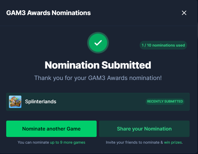The height and width of the screenshot is (154, 198).
Task: Click the header divider line below the title
Action: (98, 26)
